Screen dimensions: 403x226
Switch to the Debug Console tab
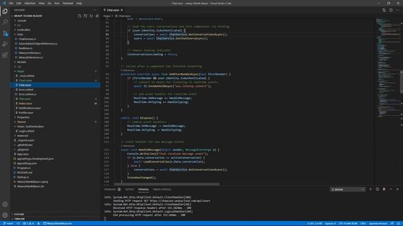(x=162, y=190)
